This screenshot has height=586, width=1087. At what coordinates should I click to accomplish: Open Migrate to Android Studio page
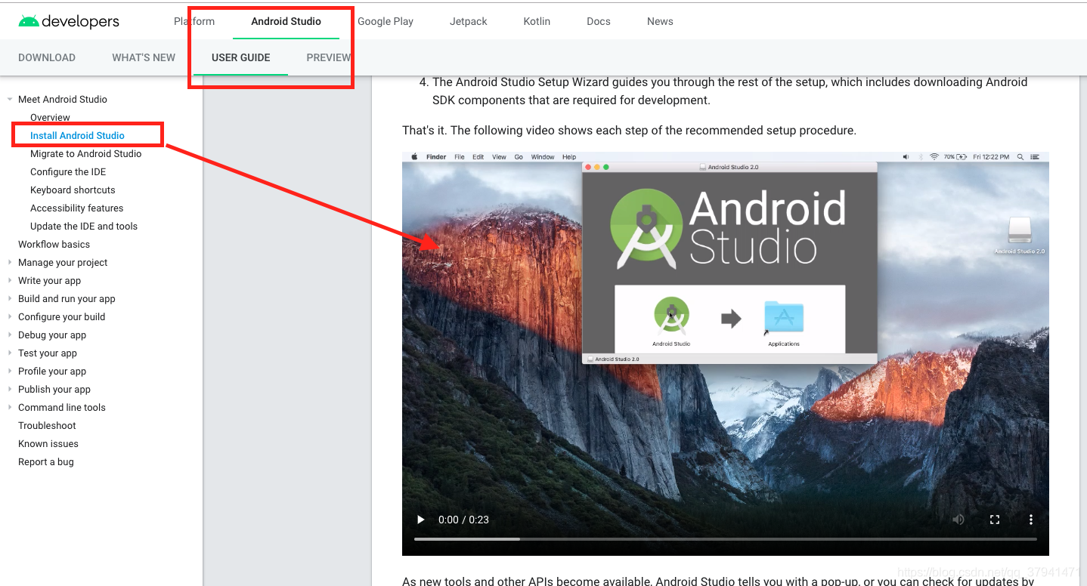86,154
